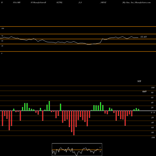Select the 50 level label on RSI axis
The width and height of the screenshot is (156, 156).
coord(2,41)
